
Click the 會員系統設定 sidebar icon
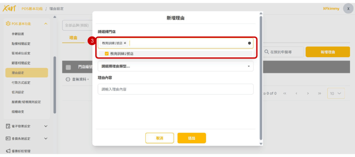click(8, 138)
